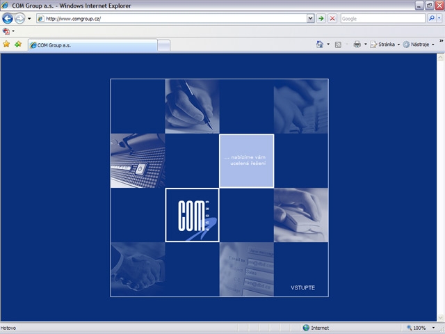Click the Google search box
Image resolution: width=445 pixels, height=334 pixels.
[x=382, y=19]
